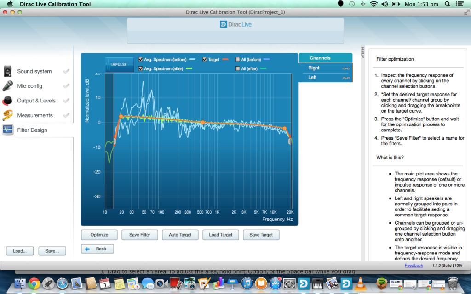Click the target breakpoint near 15 kHz

tap(284, 129)
